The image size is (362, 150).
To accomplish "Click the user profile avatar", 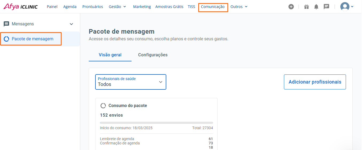I will (x=345, y=7).
